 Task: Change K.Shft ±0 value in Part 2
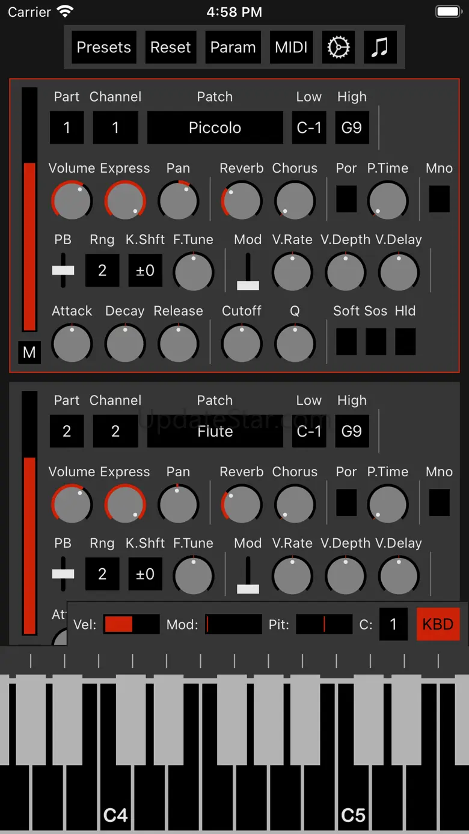click(145, 574)
